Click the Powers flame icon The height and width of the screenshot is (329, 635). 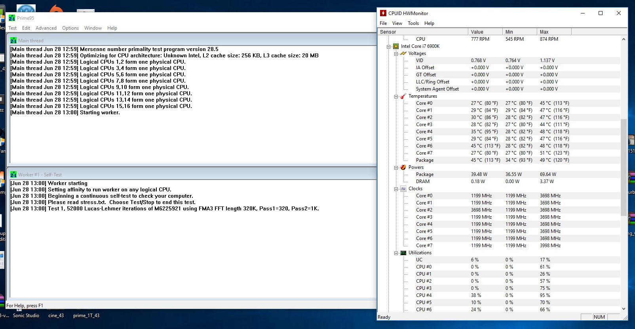403,167
